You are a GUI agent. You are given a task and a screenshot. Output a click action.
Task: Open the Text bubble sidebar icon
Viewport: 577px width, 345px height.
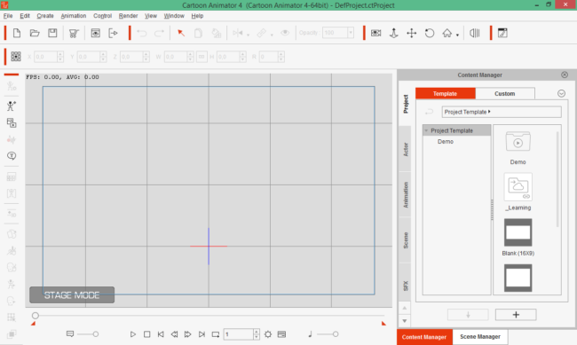[12, 156]
